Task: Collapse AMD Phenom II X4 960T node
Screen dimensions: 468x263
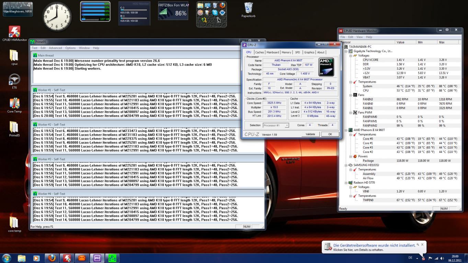Action: (346, 130)
